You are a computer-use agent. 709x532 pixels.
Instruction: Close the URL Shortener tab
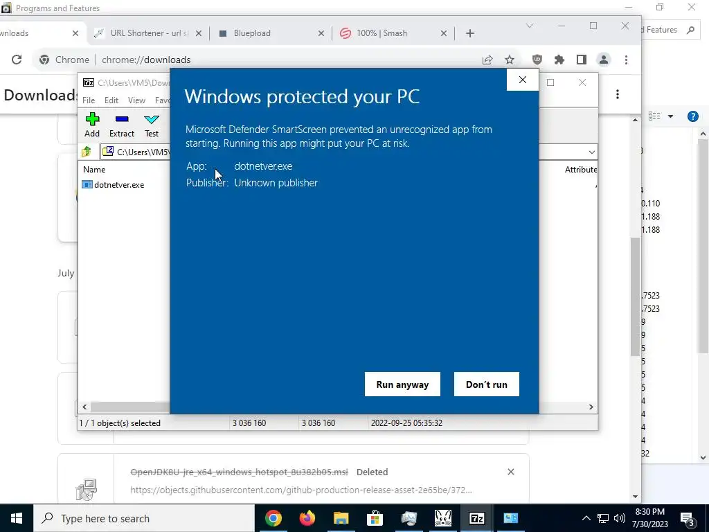(x=199, y=33)
